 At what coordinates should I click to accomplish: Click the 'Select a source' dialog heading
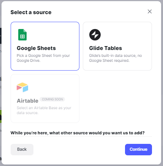[x=31, y=12]
